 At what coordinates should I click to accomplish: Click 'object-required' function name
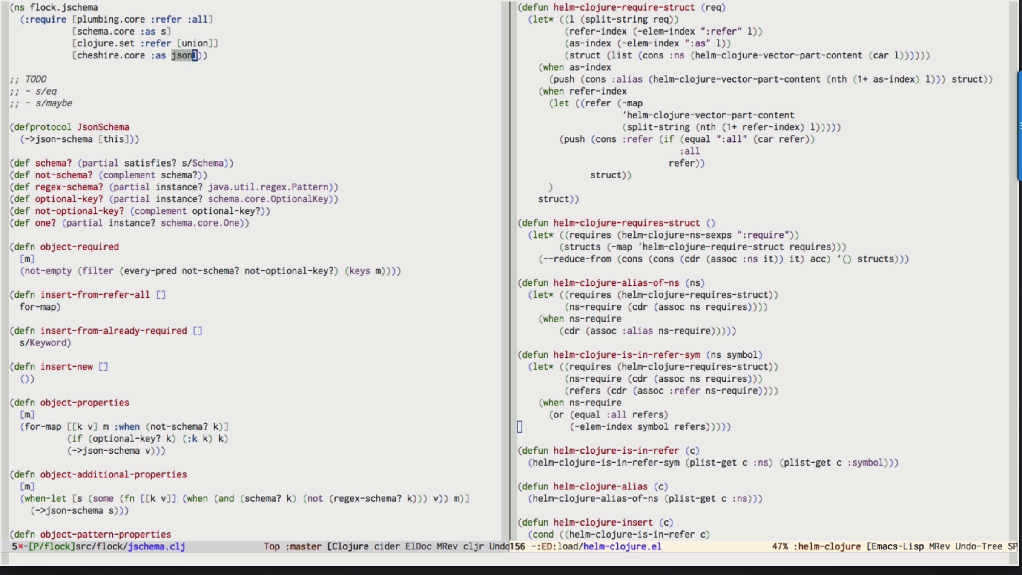[x=80, y=247]
